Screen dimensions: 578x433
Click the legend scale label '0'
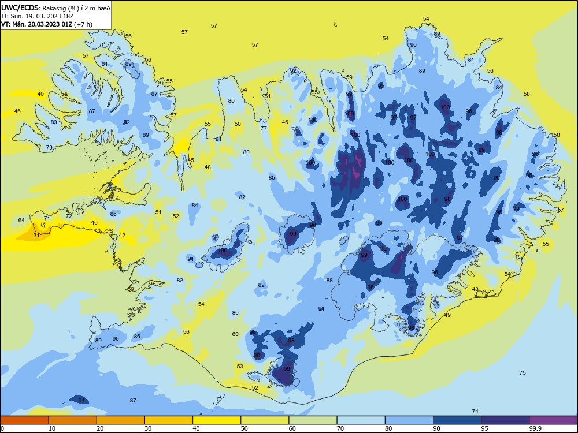(2, 428)
